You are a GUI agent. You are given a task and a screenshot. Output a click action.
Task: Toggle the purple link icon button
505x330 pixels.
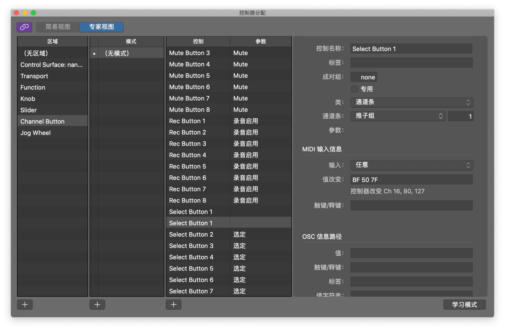pos(24,27)
